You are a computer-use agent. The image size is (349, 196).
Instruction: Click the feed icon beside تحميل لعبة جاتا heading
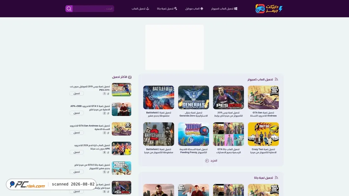(276, 178)
